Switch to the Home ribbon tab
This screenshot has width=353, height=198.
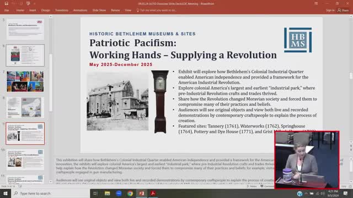click(20, 10)
